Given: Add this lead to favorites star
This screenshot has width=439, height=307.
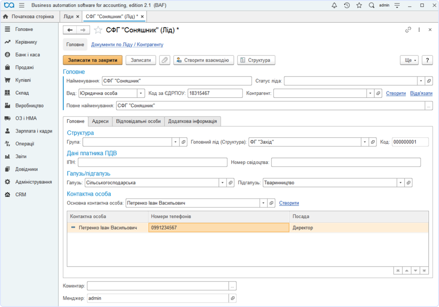Looking at the screenshot, I should (x=98, y=30).
